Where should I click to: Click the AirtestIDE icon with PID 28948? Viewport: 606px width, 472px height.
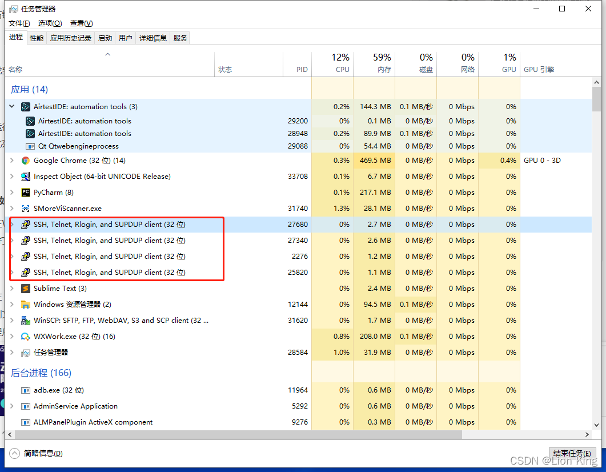click(x=30, y=133)
